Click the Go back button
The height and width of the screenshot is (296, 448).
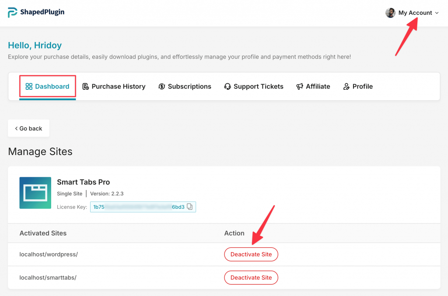(28, 128)
